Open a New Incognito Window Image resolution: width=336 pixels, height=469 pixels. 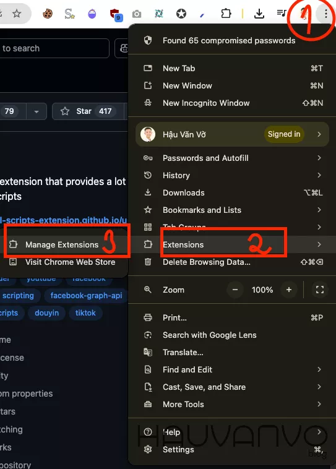point(232,103)
